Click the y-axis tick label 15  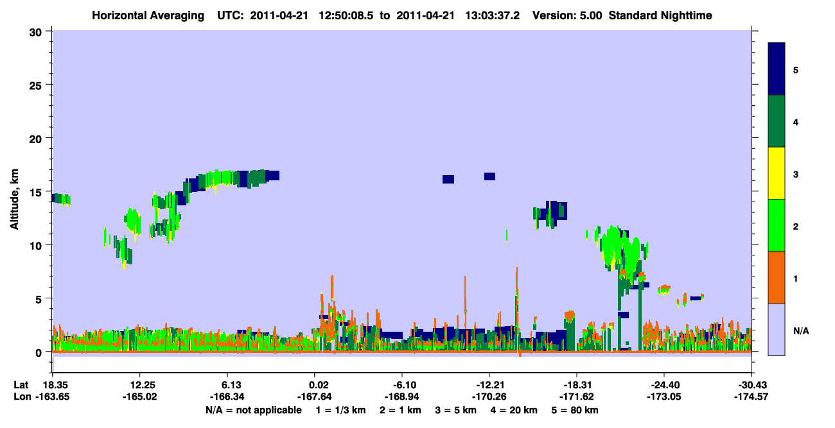coord(37,192)
